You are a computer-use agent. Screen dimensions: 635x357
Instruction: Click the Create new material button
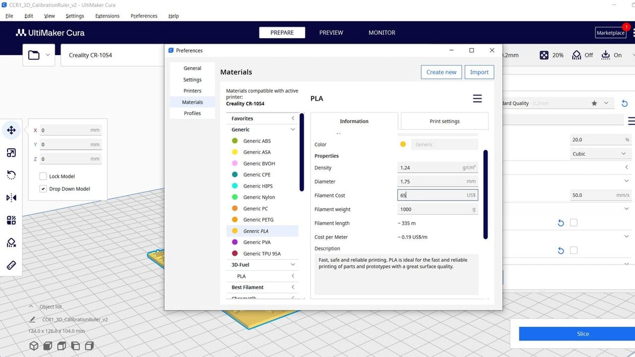[441, 72]
